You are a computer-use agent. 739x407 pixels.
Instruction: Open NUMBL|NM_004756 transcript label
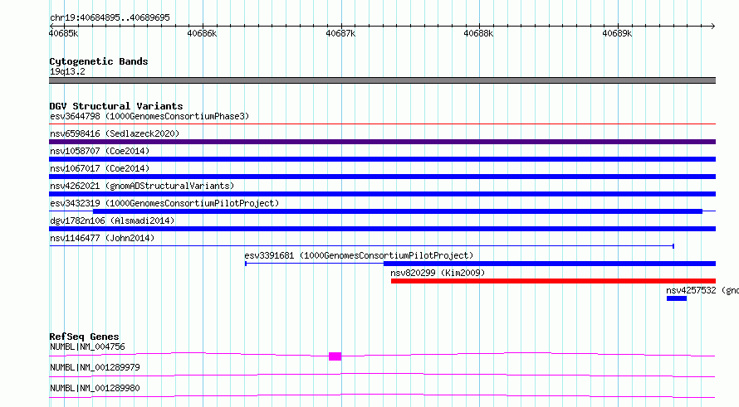tap(87, 346)
